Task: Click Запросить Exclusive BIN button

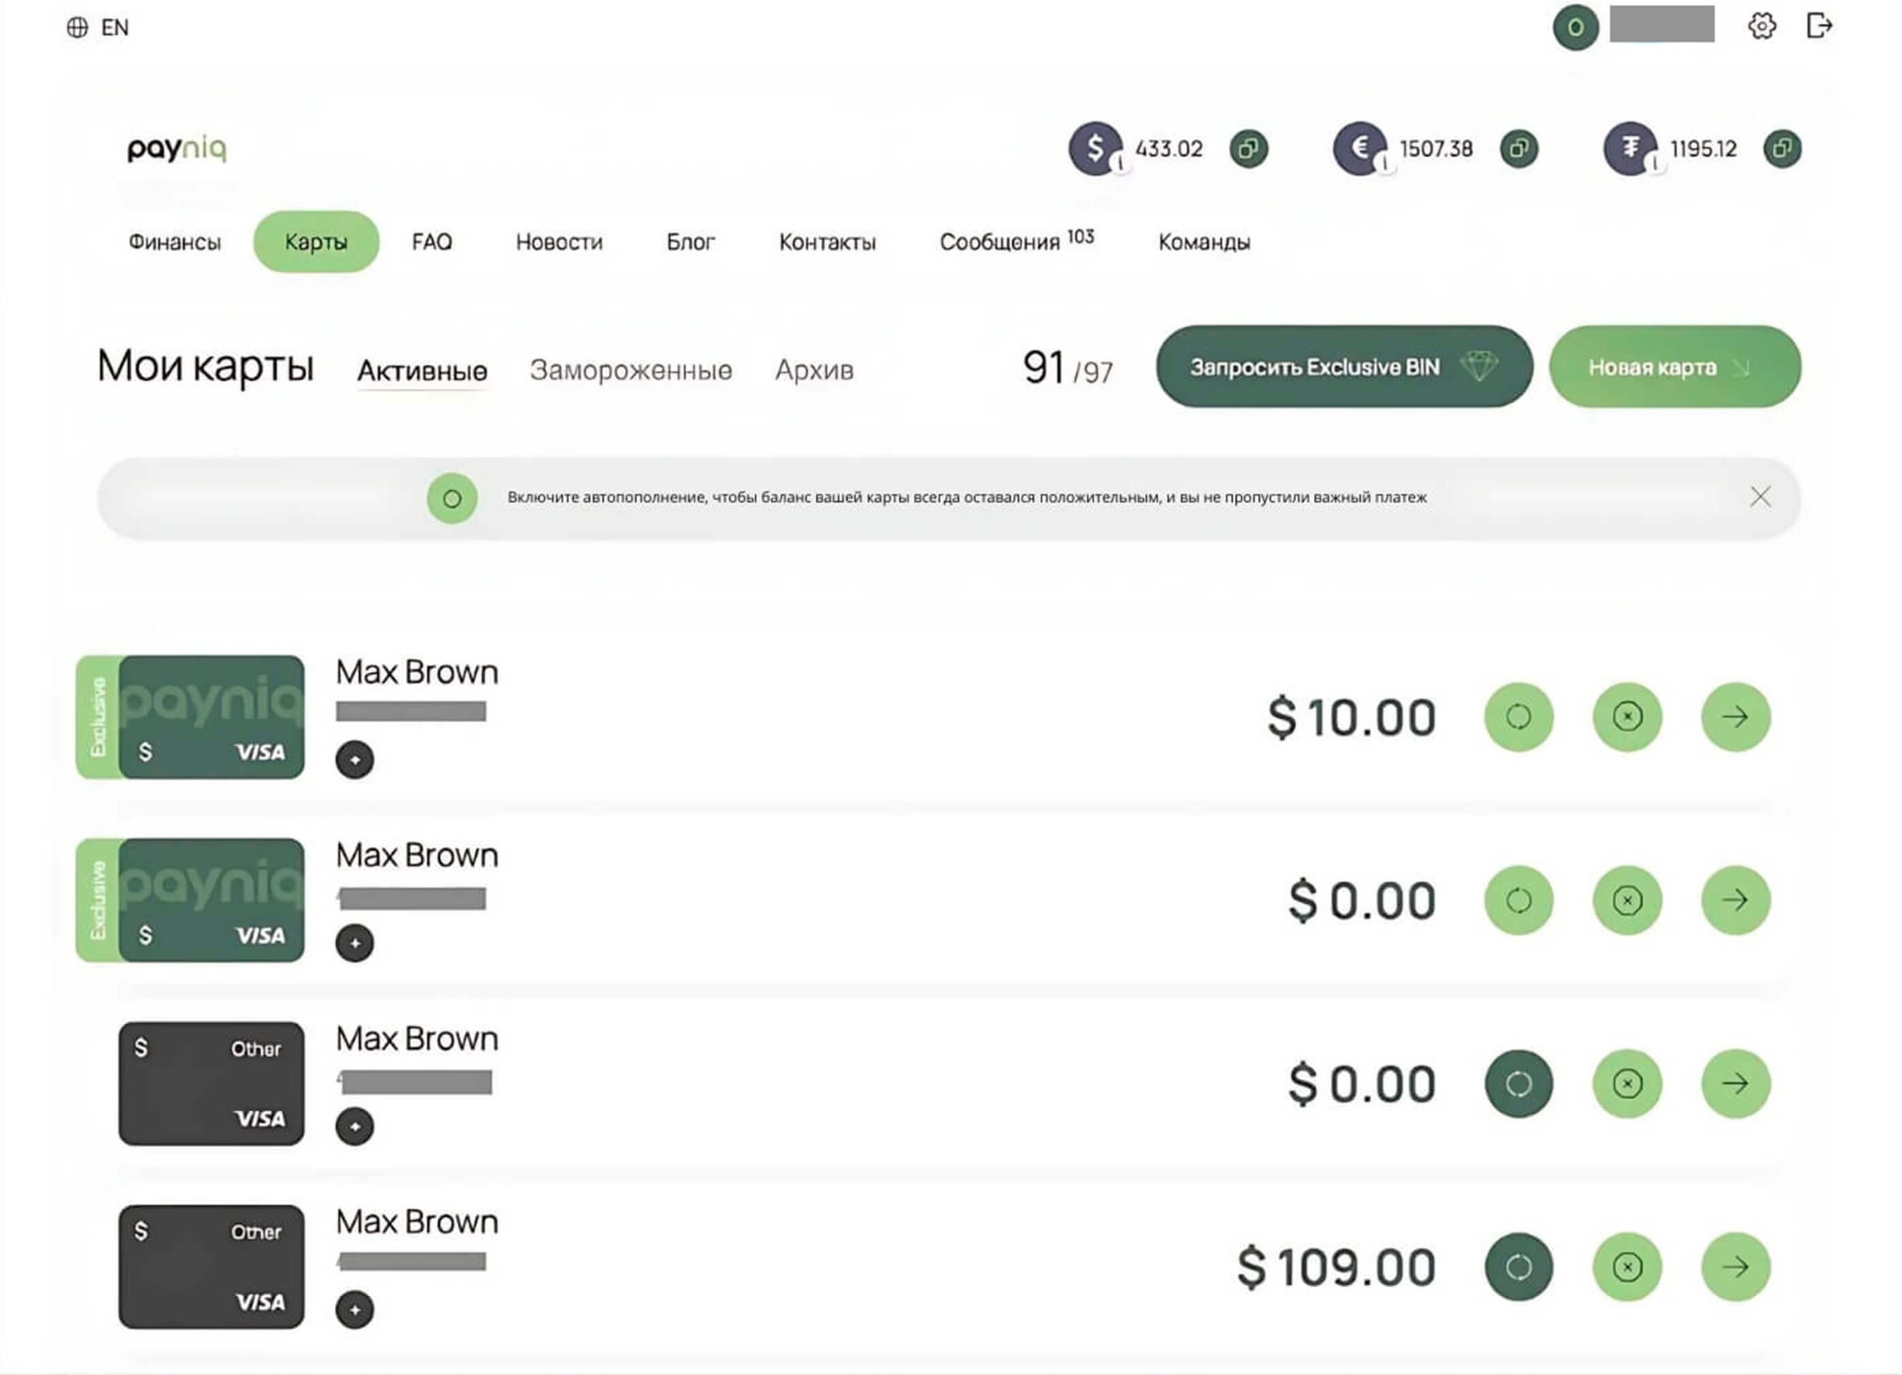Action: pyautogui.click(x=1344, y=366)
